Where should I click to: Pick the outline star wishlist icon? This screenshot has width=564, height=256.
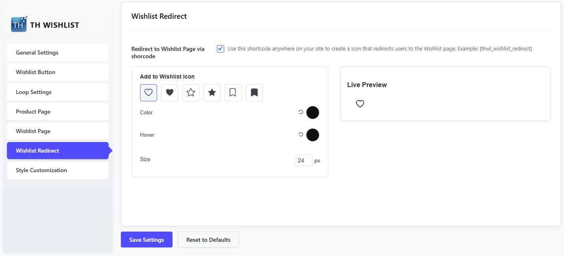[x=191, y=93]
